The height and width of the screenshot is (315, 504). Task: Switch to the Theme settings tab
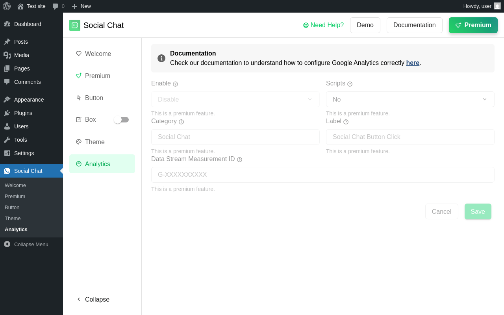click(x=94, y=142)
